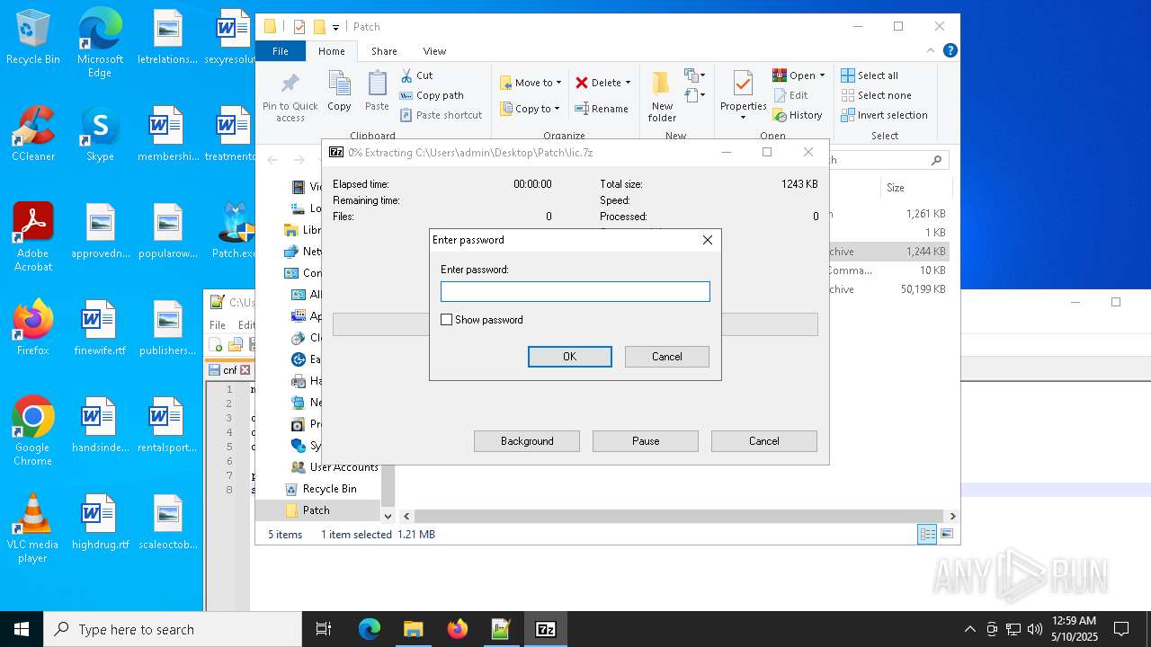This screenshot has width=1151, height=647.
Task: Select the 50,199 KB archive row
Action: [888, 289]
